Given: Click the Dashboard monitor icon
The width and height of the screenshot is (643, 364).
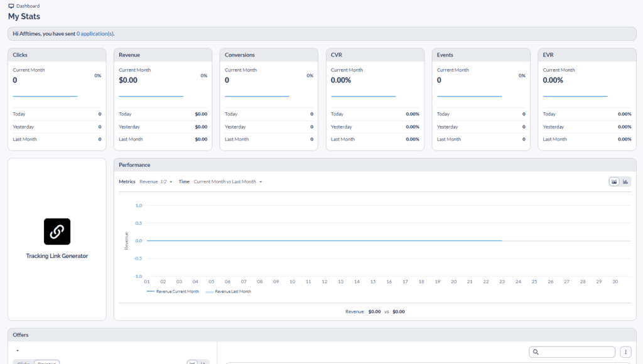Looking at the screenshot, I should click(x=10, y=5).
